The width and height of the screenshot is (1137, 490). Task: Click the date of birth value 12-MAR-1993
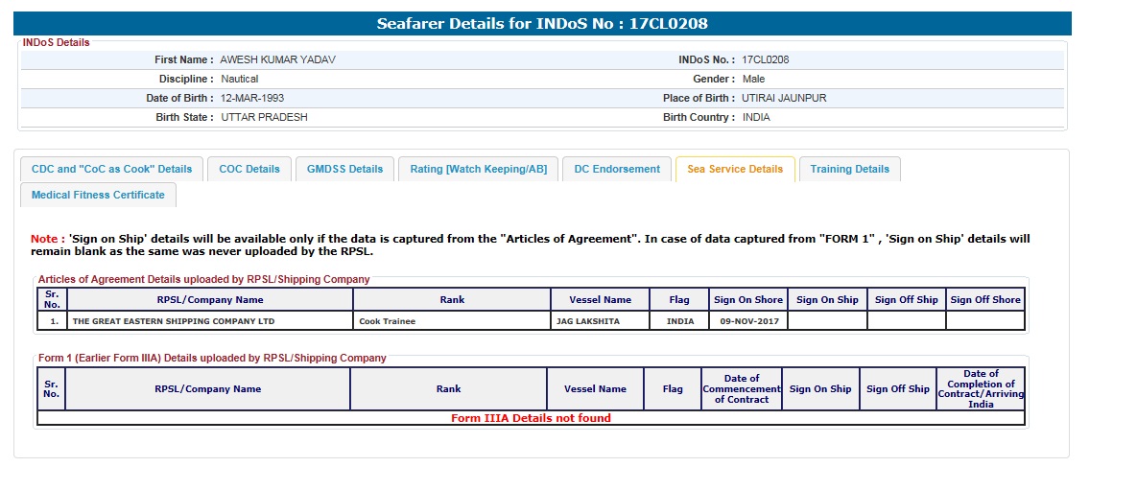[x=251, y=98]
